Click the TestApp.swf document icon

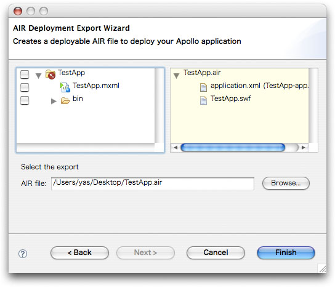(x=203, y=100)
